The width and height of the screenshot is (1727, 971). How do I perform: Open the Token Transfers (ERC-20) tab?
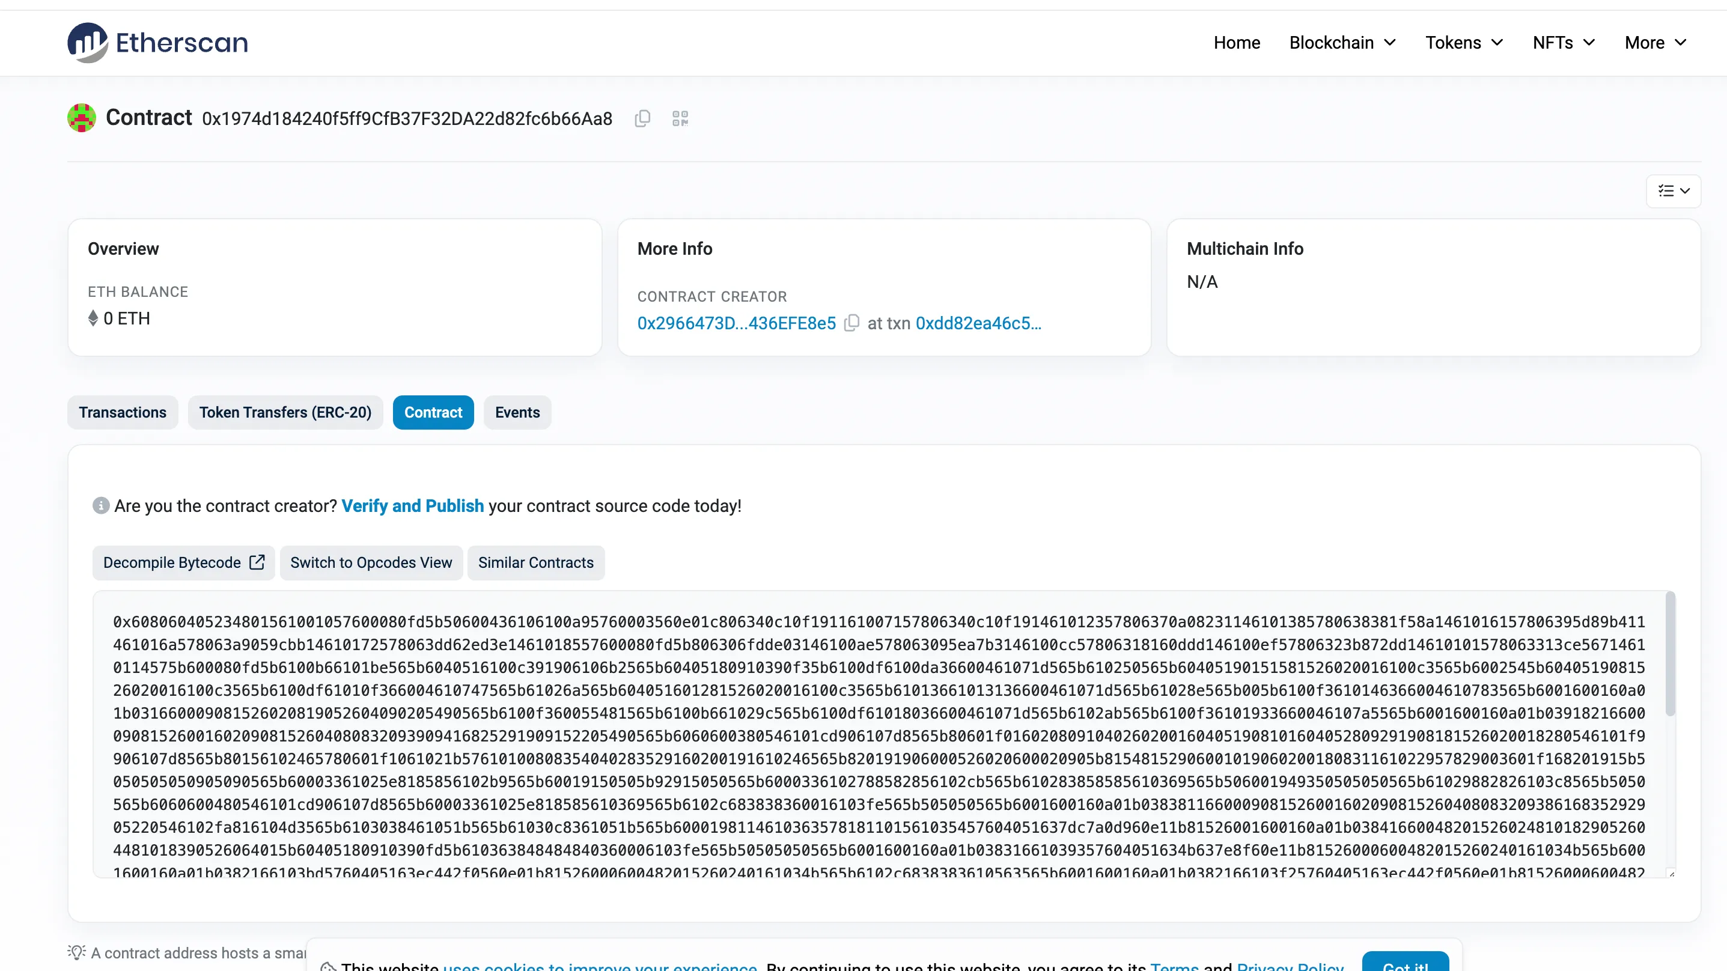click(285, 412)
